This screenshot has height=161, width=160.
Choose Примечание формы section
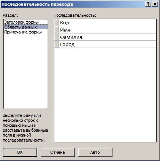23,32
